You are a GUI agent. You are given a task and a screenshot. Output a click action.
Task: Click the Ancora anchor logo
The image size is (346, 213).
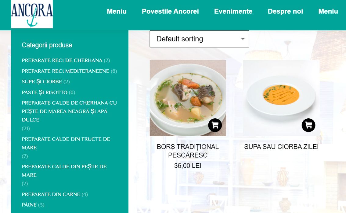[32, 14]
